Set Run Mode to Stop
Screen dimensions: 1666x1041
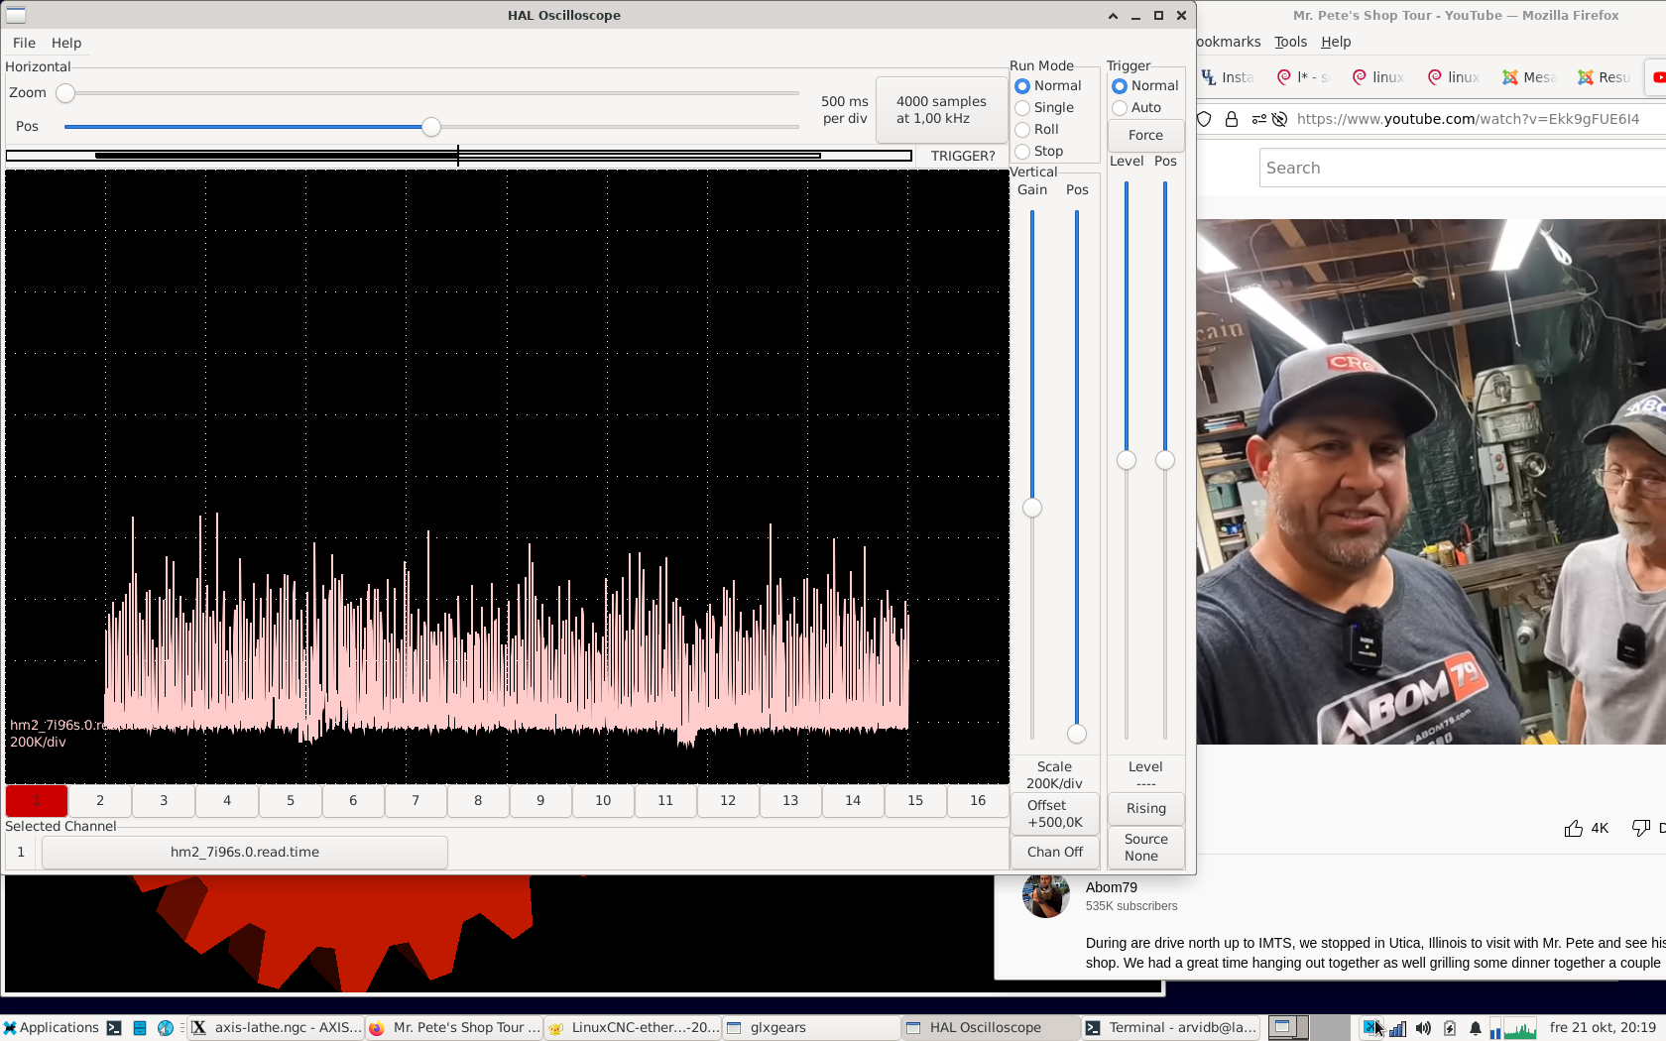(x=1039, y=151)
